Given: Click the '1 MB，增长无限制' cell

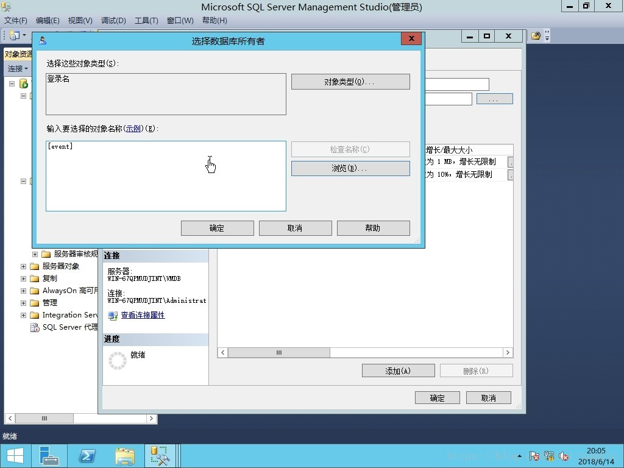Looking at the screenshot, I should [466, 161].
